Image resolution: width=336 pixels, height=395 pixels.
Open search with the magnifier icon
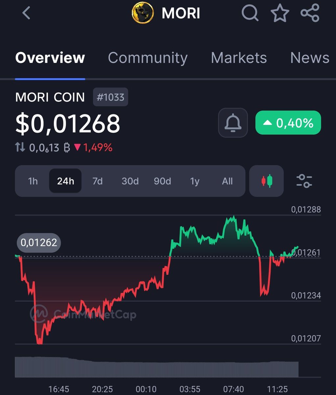click(x=250, y=13)
